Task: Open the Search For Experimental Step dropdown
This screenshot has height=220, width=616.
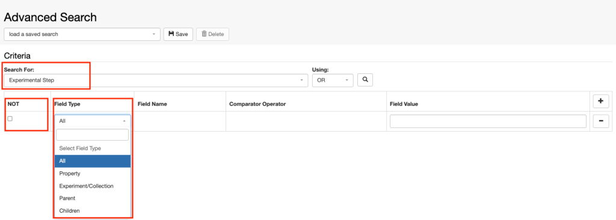Action: click(156, 80)
